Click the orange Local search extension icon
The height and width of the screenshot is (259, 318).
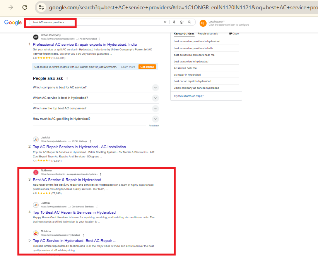coord(203,23)
